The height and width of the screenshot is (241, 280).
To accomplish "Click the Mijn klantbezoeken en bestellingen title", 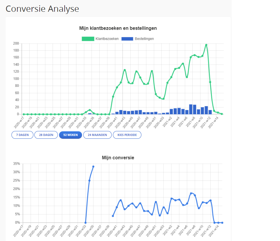I will click(x=118, y=28).
